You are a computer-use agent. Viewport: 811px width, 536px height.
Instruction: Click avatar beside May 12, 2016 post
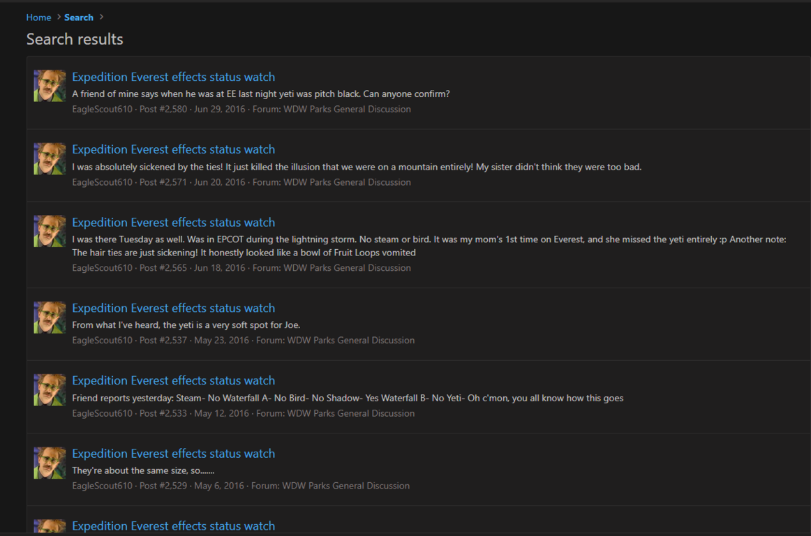point(50,390)
